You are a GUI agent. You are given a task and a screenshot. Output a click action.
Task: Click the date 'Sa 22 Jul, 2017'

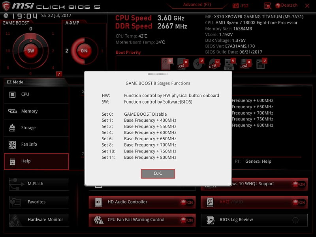[x=56, y=15]
